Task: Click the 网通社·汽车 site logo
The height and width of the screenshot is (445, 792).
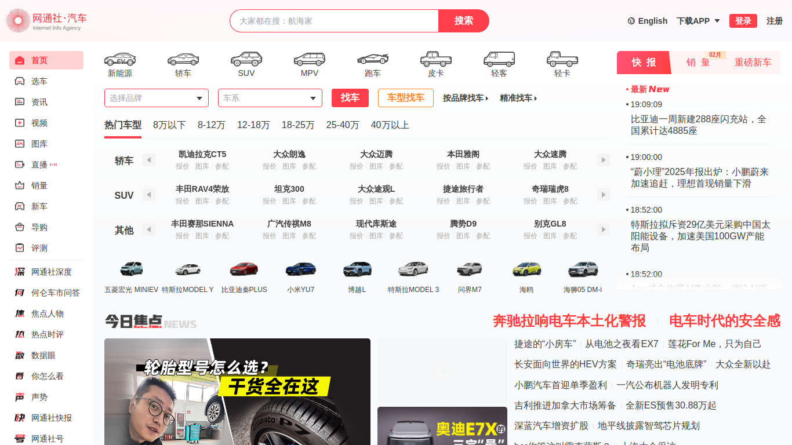Action: click(x=46, y=21)
